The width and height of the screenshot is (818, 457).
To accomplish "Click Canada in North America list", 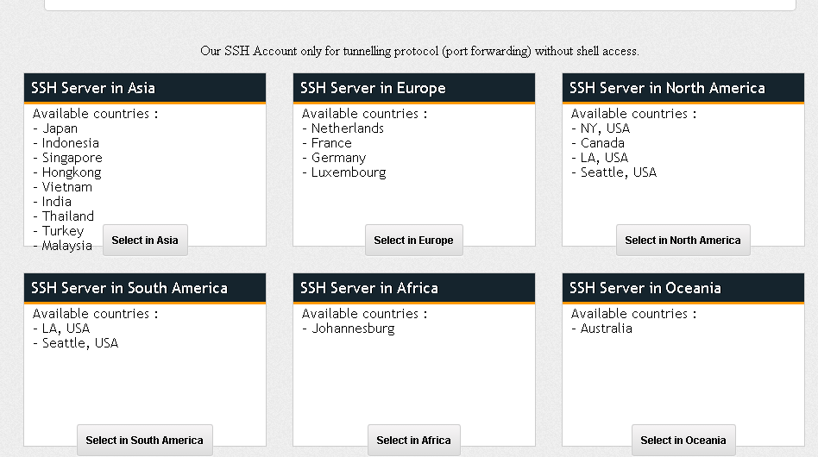I will click(602, 143).
